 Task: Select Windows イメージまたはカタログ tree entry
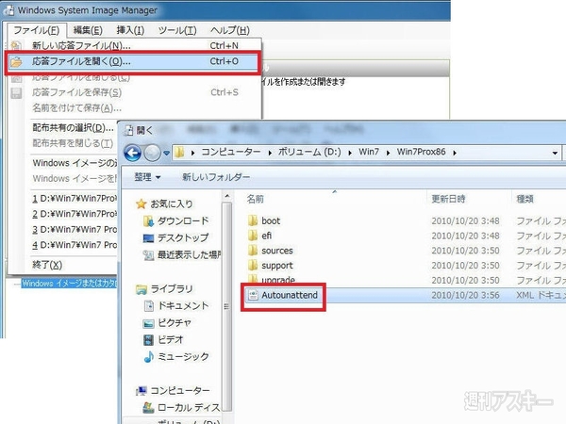coord(69,284)
